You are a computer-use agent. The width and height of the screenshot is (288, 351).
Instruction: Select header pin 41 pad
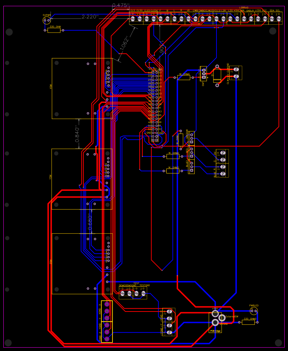point(156,108)
